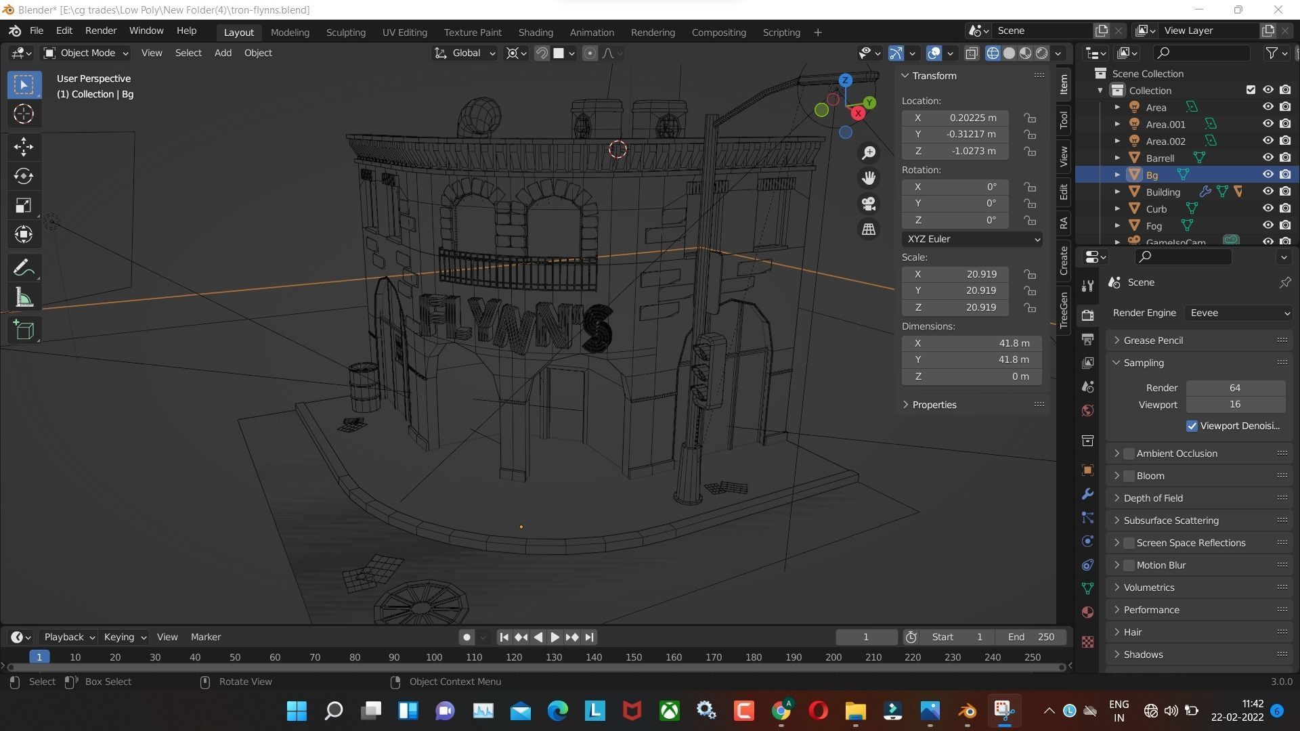Activate the Rotate tool
Viewport: 1300px width, 731px height.
[24, 176]
